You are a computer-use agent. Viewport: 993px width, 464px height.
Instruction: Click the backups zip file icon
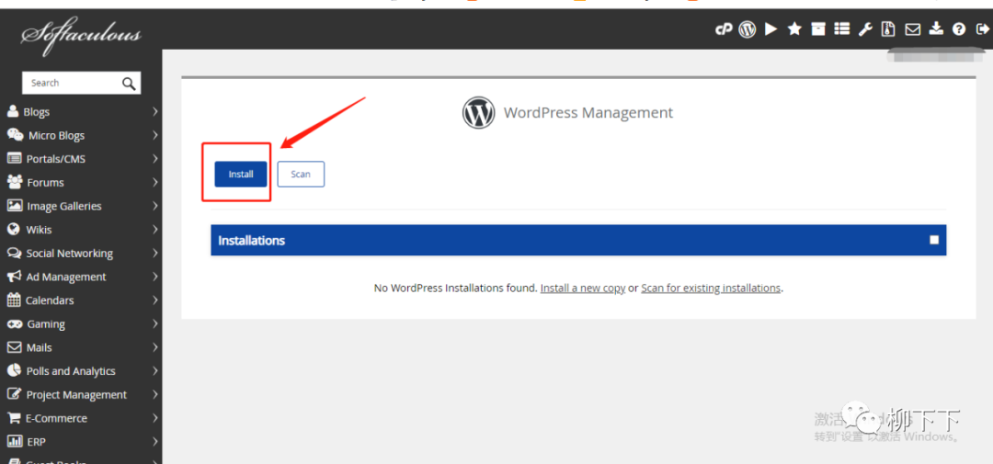pyautogui.click(x=888, y=29)
